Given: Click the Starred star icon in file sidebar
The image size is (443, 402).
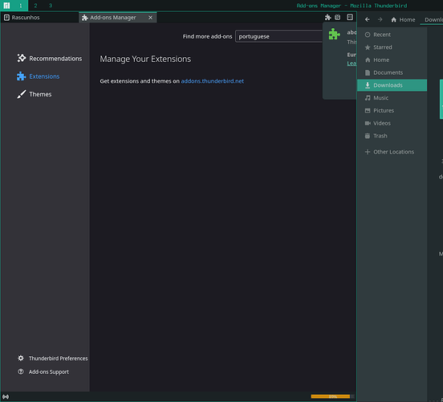Looking at the screenshot, I should [368, 47].
